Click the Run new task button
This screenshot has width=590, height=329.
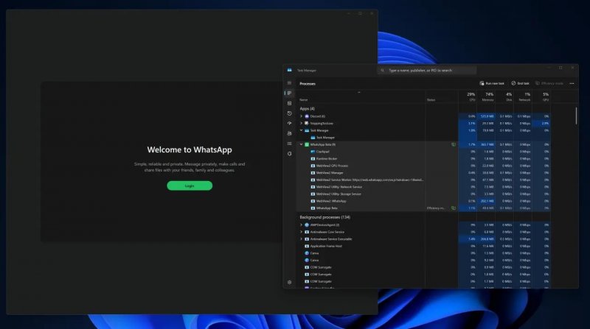[492, 83]
